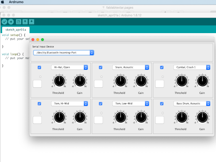Image resolution: width=216 pixels, height=162 pixels.
Task: Uncheck the Snare, Acoustic pad checkbox
Action: [x=100, y=67]
